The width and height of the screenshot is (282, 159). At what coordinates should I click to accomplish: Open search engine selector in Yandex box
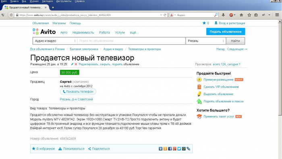[173, 15]
